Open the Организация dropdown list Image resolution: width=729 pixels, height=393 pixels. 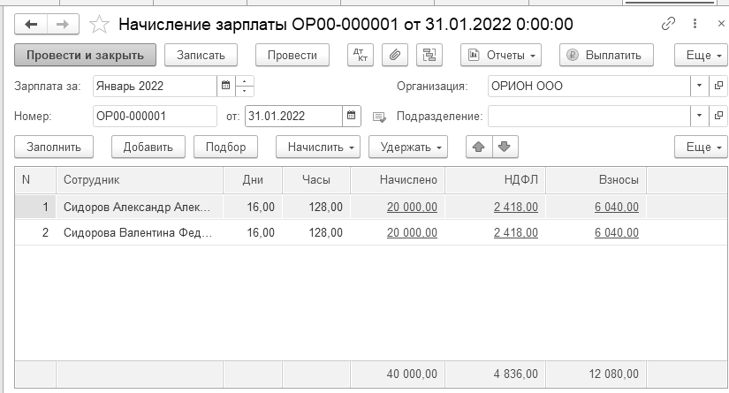pyautogui.click(x=698, y=86)
